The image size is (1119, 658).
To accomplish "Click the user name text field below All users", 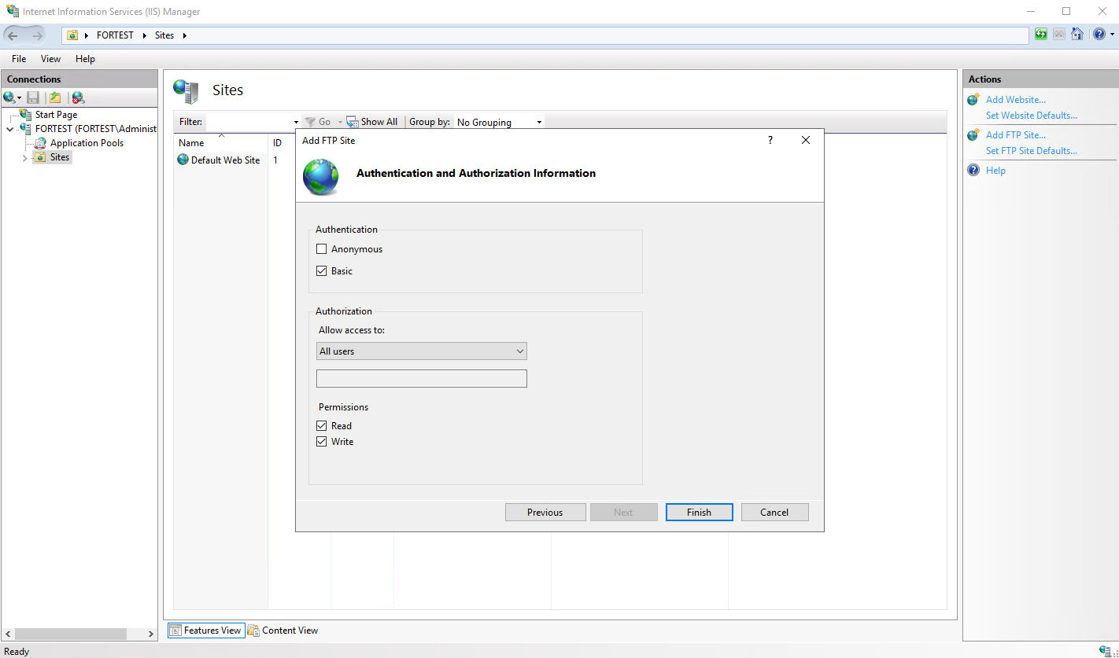I will click(422, 379).
